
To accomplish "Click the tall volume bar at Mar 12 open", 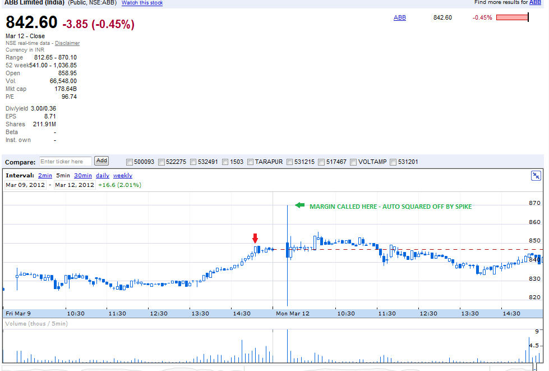I will click(x=288, y=346).
